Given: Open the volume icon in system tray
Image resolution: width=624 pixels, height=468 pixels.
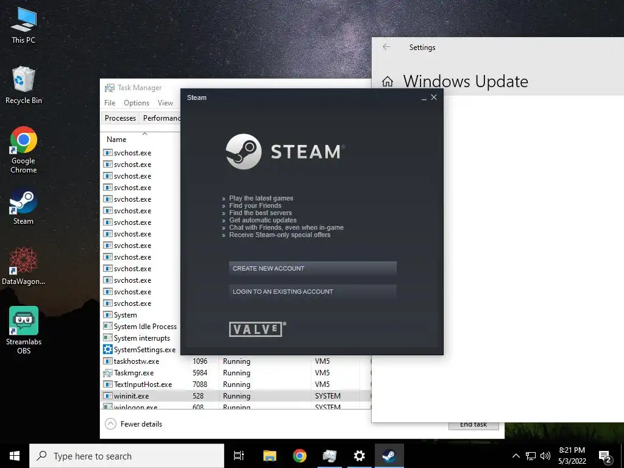Looking at the screenshot, I should click(545, 456).
